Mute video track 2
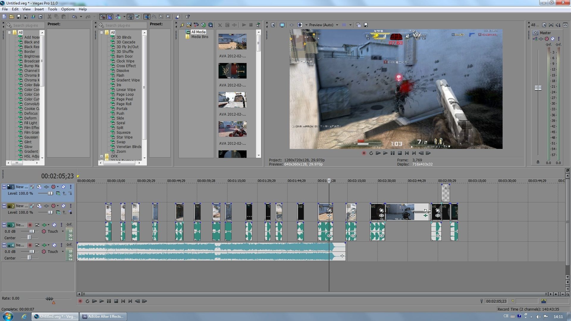The image size is (571, 321). (x=63, y=206)
